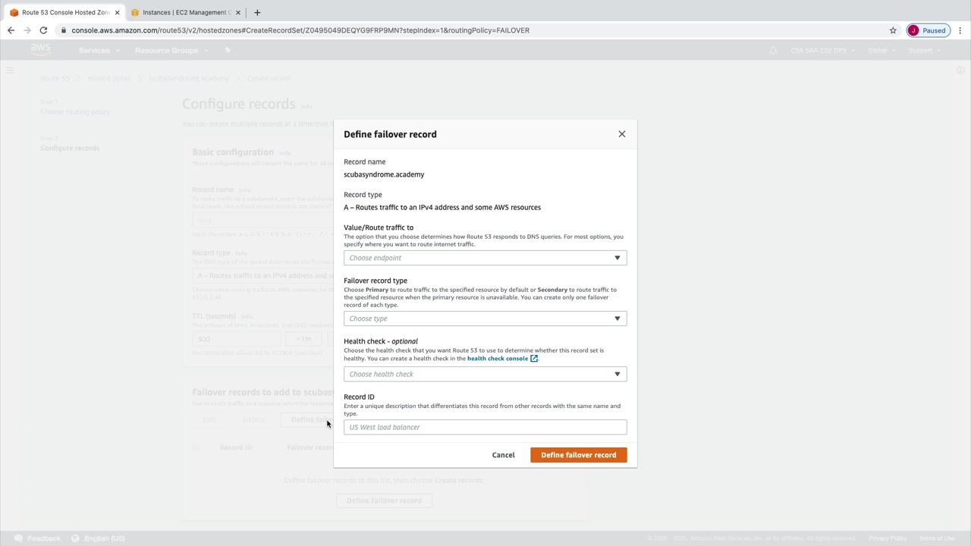Screen dimensions: 971x546
Task: Open the Support menu
Action: (923, 50)
